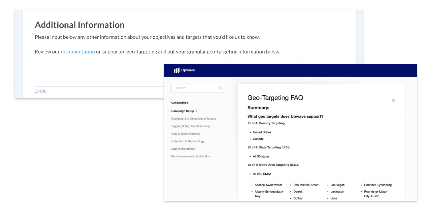Click Las Vegas in DMA list

338,185
